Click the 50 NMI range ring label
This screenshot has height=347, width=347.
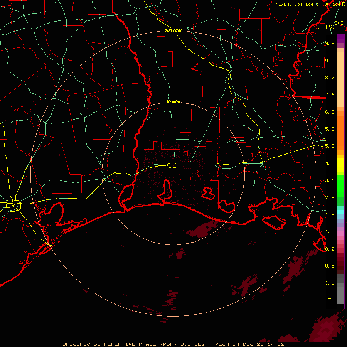pyautogui.click(x=173, y=102)
